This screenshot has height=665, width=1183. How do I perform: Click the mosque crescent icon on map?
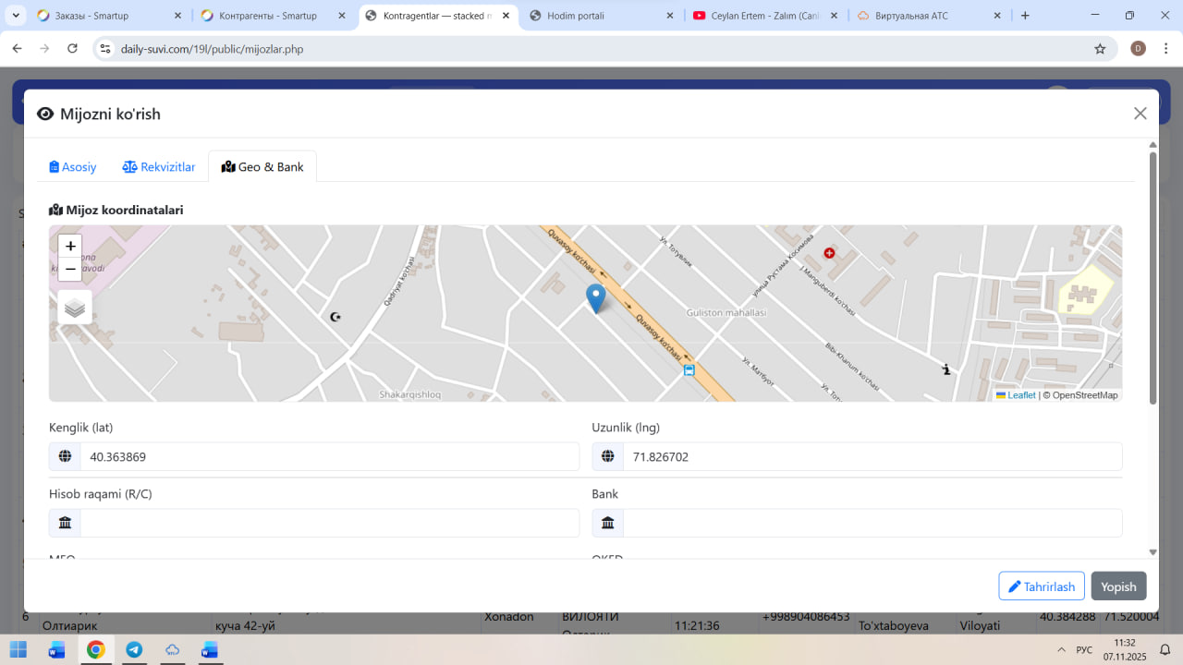335,317
